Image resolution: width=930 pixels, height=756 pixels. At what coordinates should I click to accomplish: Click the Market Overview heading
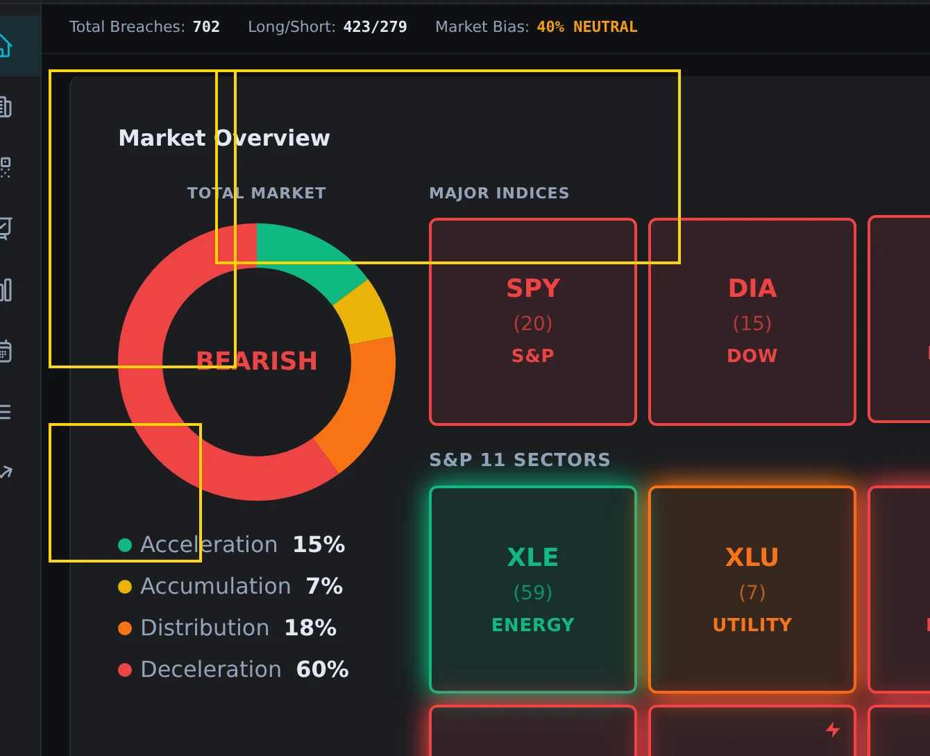[224, 138]
